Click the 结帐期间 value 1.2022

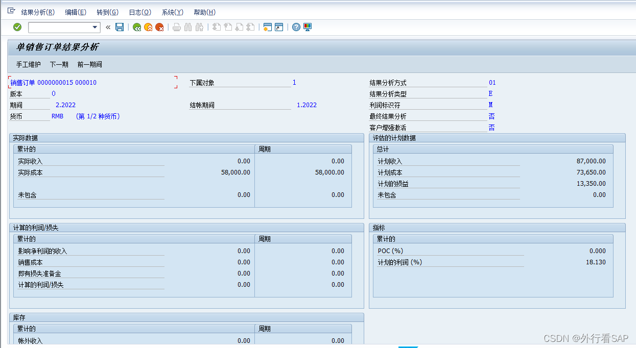pyautogui.click(x=307, y=105)
